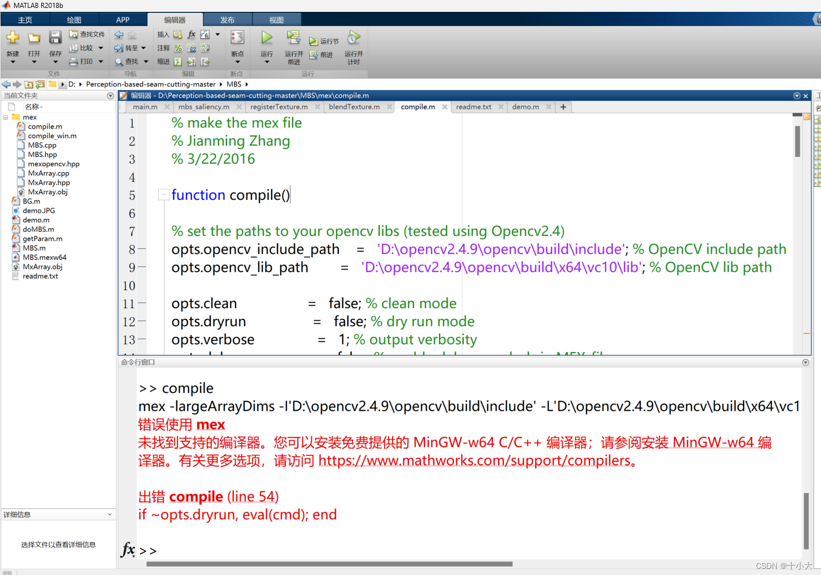The height and width of the screenshot is (575, 821).
Task: Click the Compare (比较) toolbar button
Action: (x=81, y=48)
